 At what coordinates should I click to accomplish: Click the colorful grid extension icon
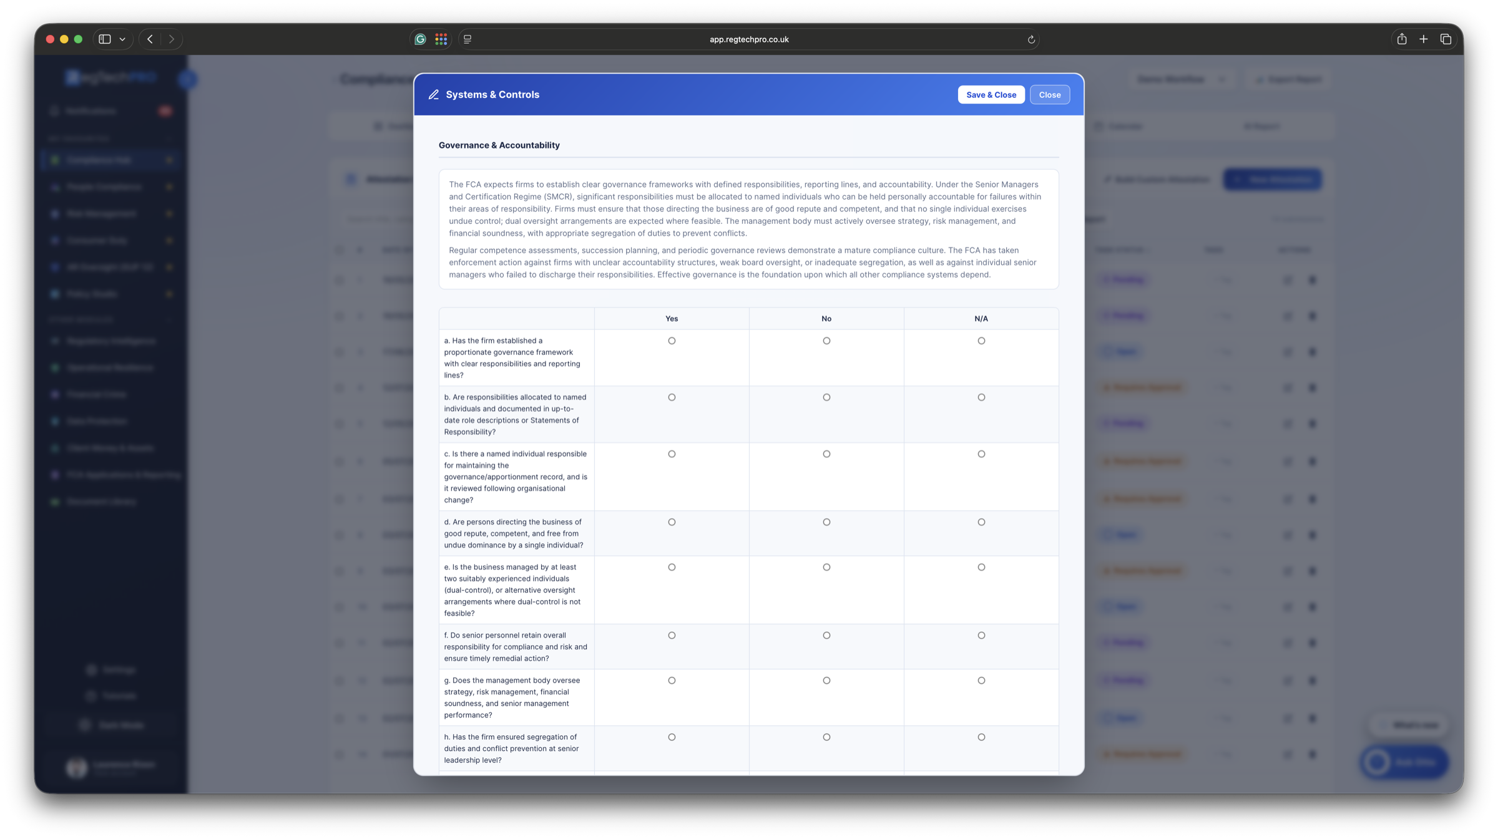(441, 39)
